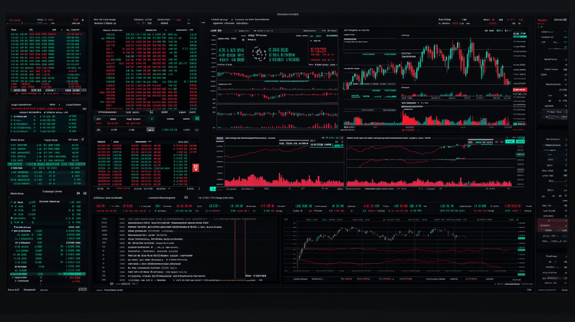The height and width of the screenshot is (322, 575).
Task: Click the circular dotted gauge icon in the stats panel
Action: tap(259, 54)
